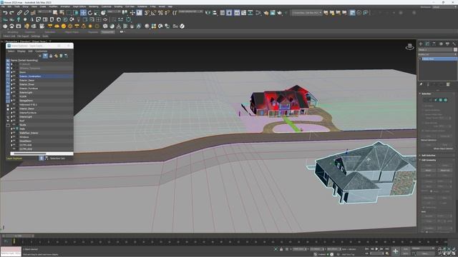Click the Undo arrow in main toolbar
Screen dimensions: 458x257
coord(5,13)
